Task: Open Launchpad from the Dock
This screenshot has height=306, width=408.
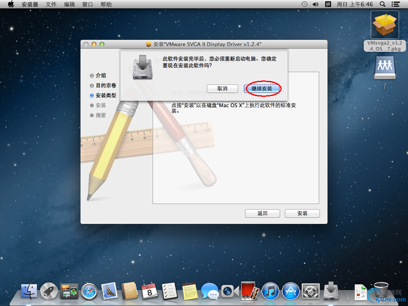Action: click(x=49, y=291)
